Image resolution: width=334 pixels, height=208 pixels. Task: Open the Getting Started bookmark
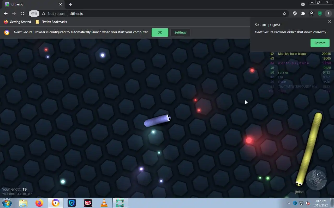tap(17, 22)
